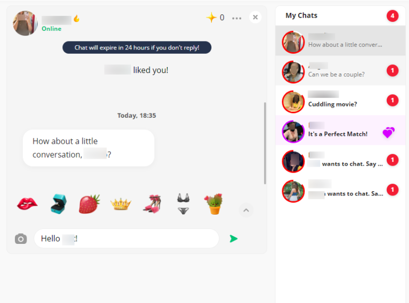Send the ring box gift sticker
The width and height of the screenshot is (409, 303).
[59, 204]
